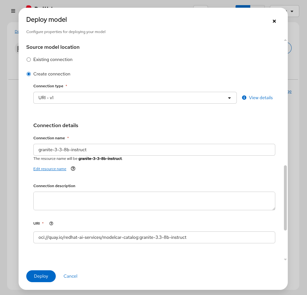The width and height of the screenshot is (307, 295).
Task: Click the View details link
Action: (261, 98)
